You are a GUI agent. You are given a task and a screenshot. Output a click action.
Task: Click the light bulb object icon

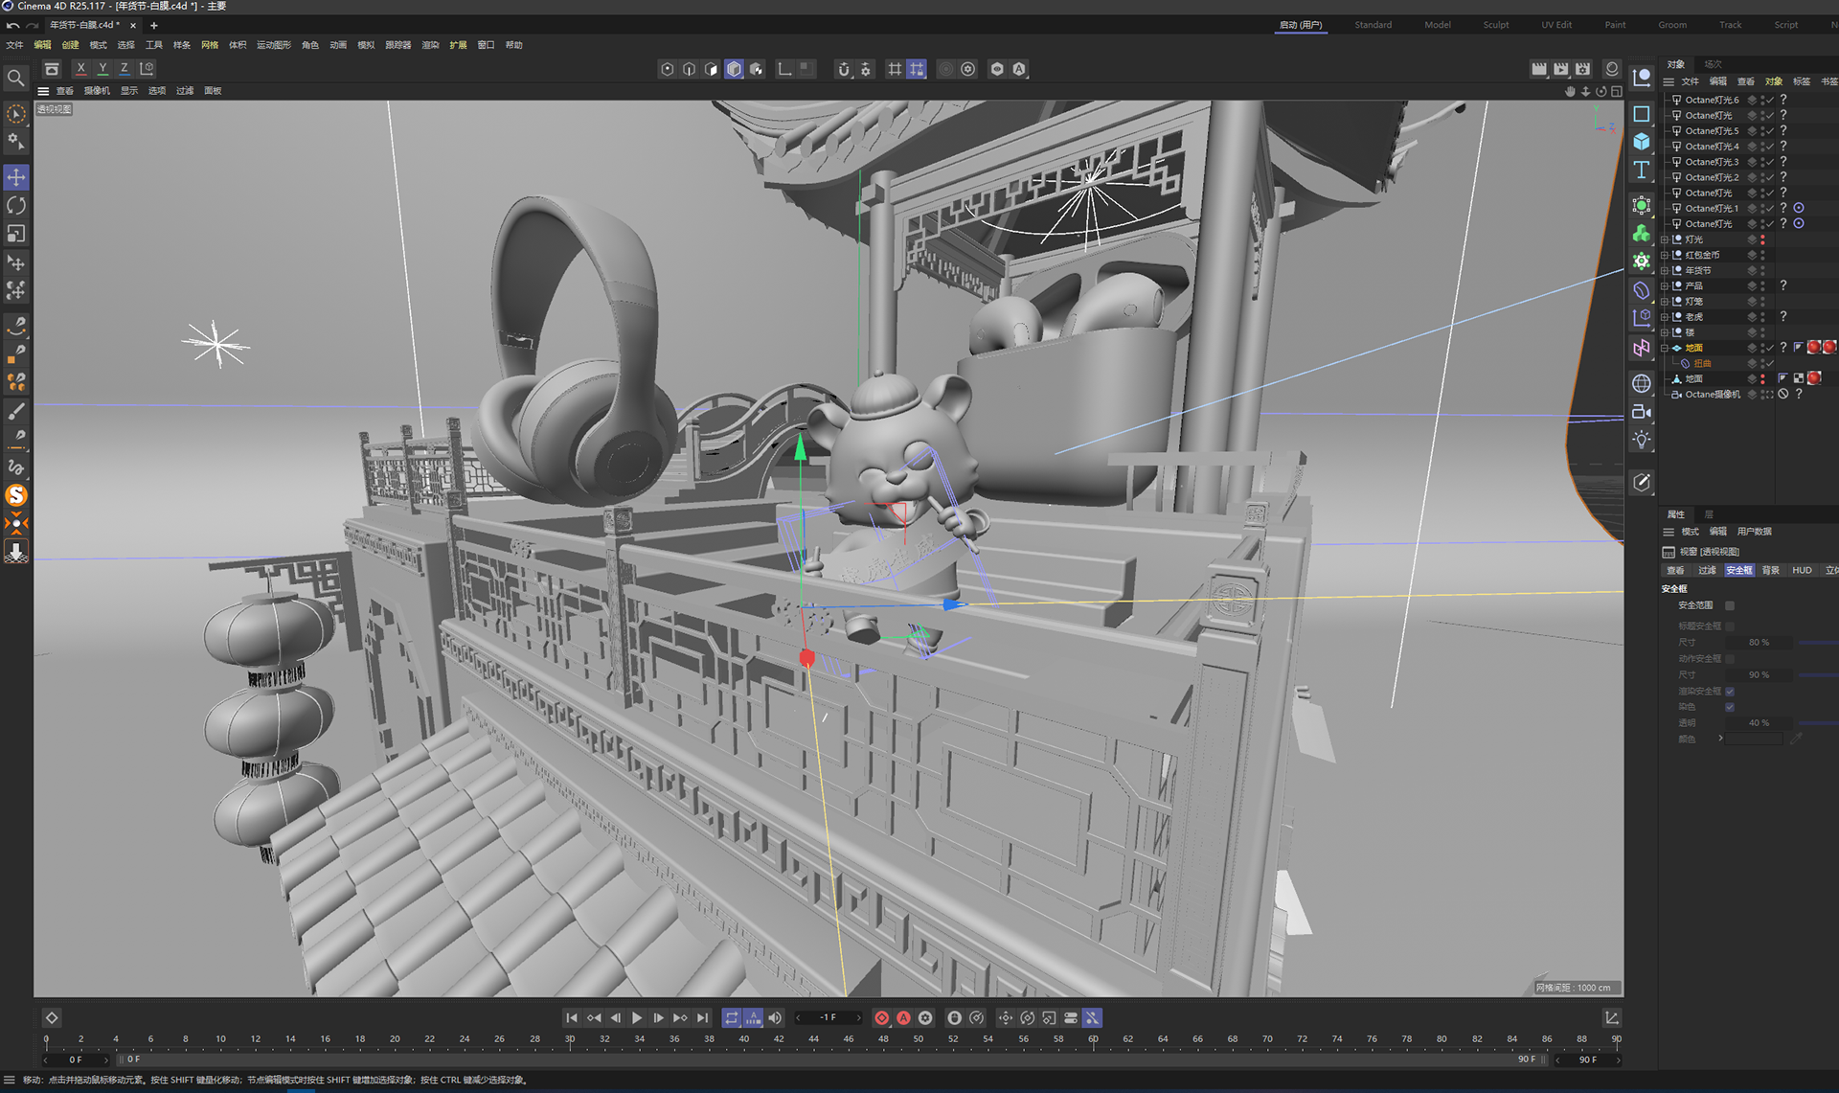pos(1642,440)
